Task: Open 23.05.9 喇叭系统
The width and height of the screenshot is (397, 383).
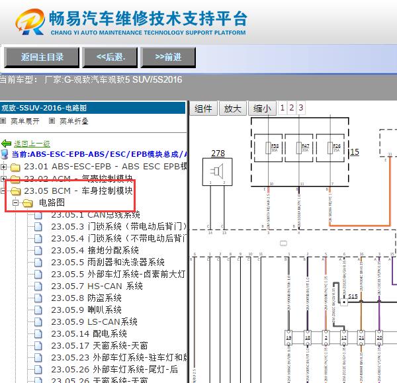Action: [x=86, y=310]
